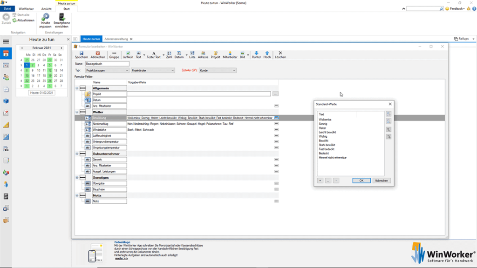Collapse the Wetter group in field tree

(77, 112)
